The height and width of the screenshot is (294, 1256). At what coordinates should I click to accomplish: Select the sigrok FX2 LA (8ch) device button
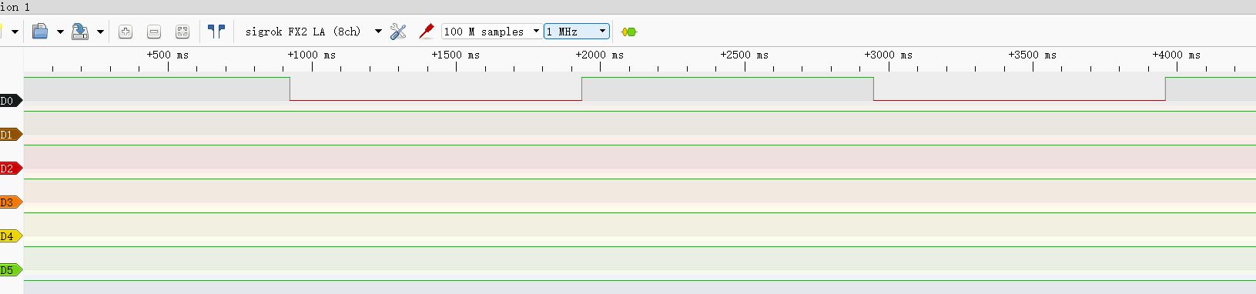pyautogui.click(x=303, y=32)
